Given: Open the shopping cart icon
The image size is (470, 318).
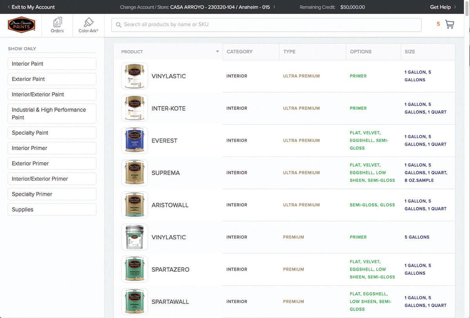Looking at the screenshot, I should [450, 24].
